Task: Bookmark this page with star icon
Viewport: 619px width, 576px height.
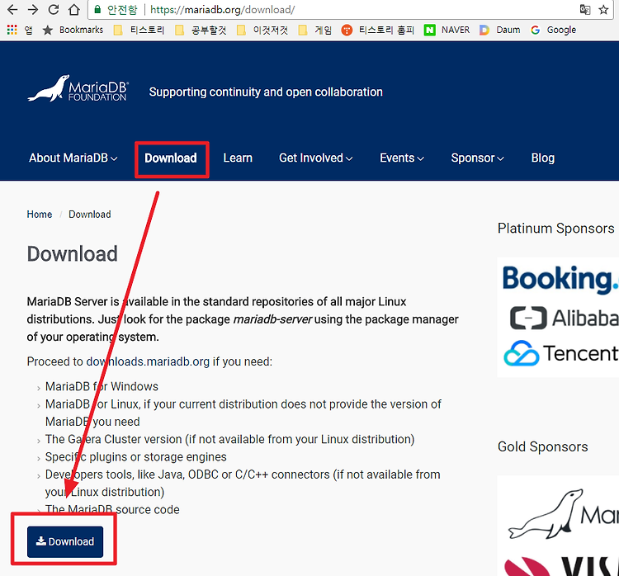Action: point(603,9)
